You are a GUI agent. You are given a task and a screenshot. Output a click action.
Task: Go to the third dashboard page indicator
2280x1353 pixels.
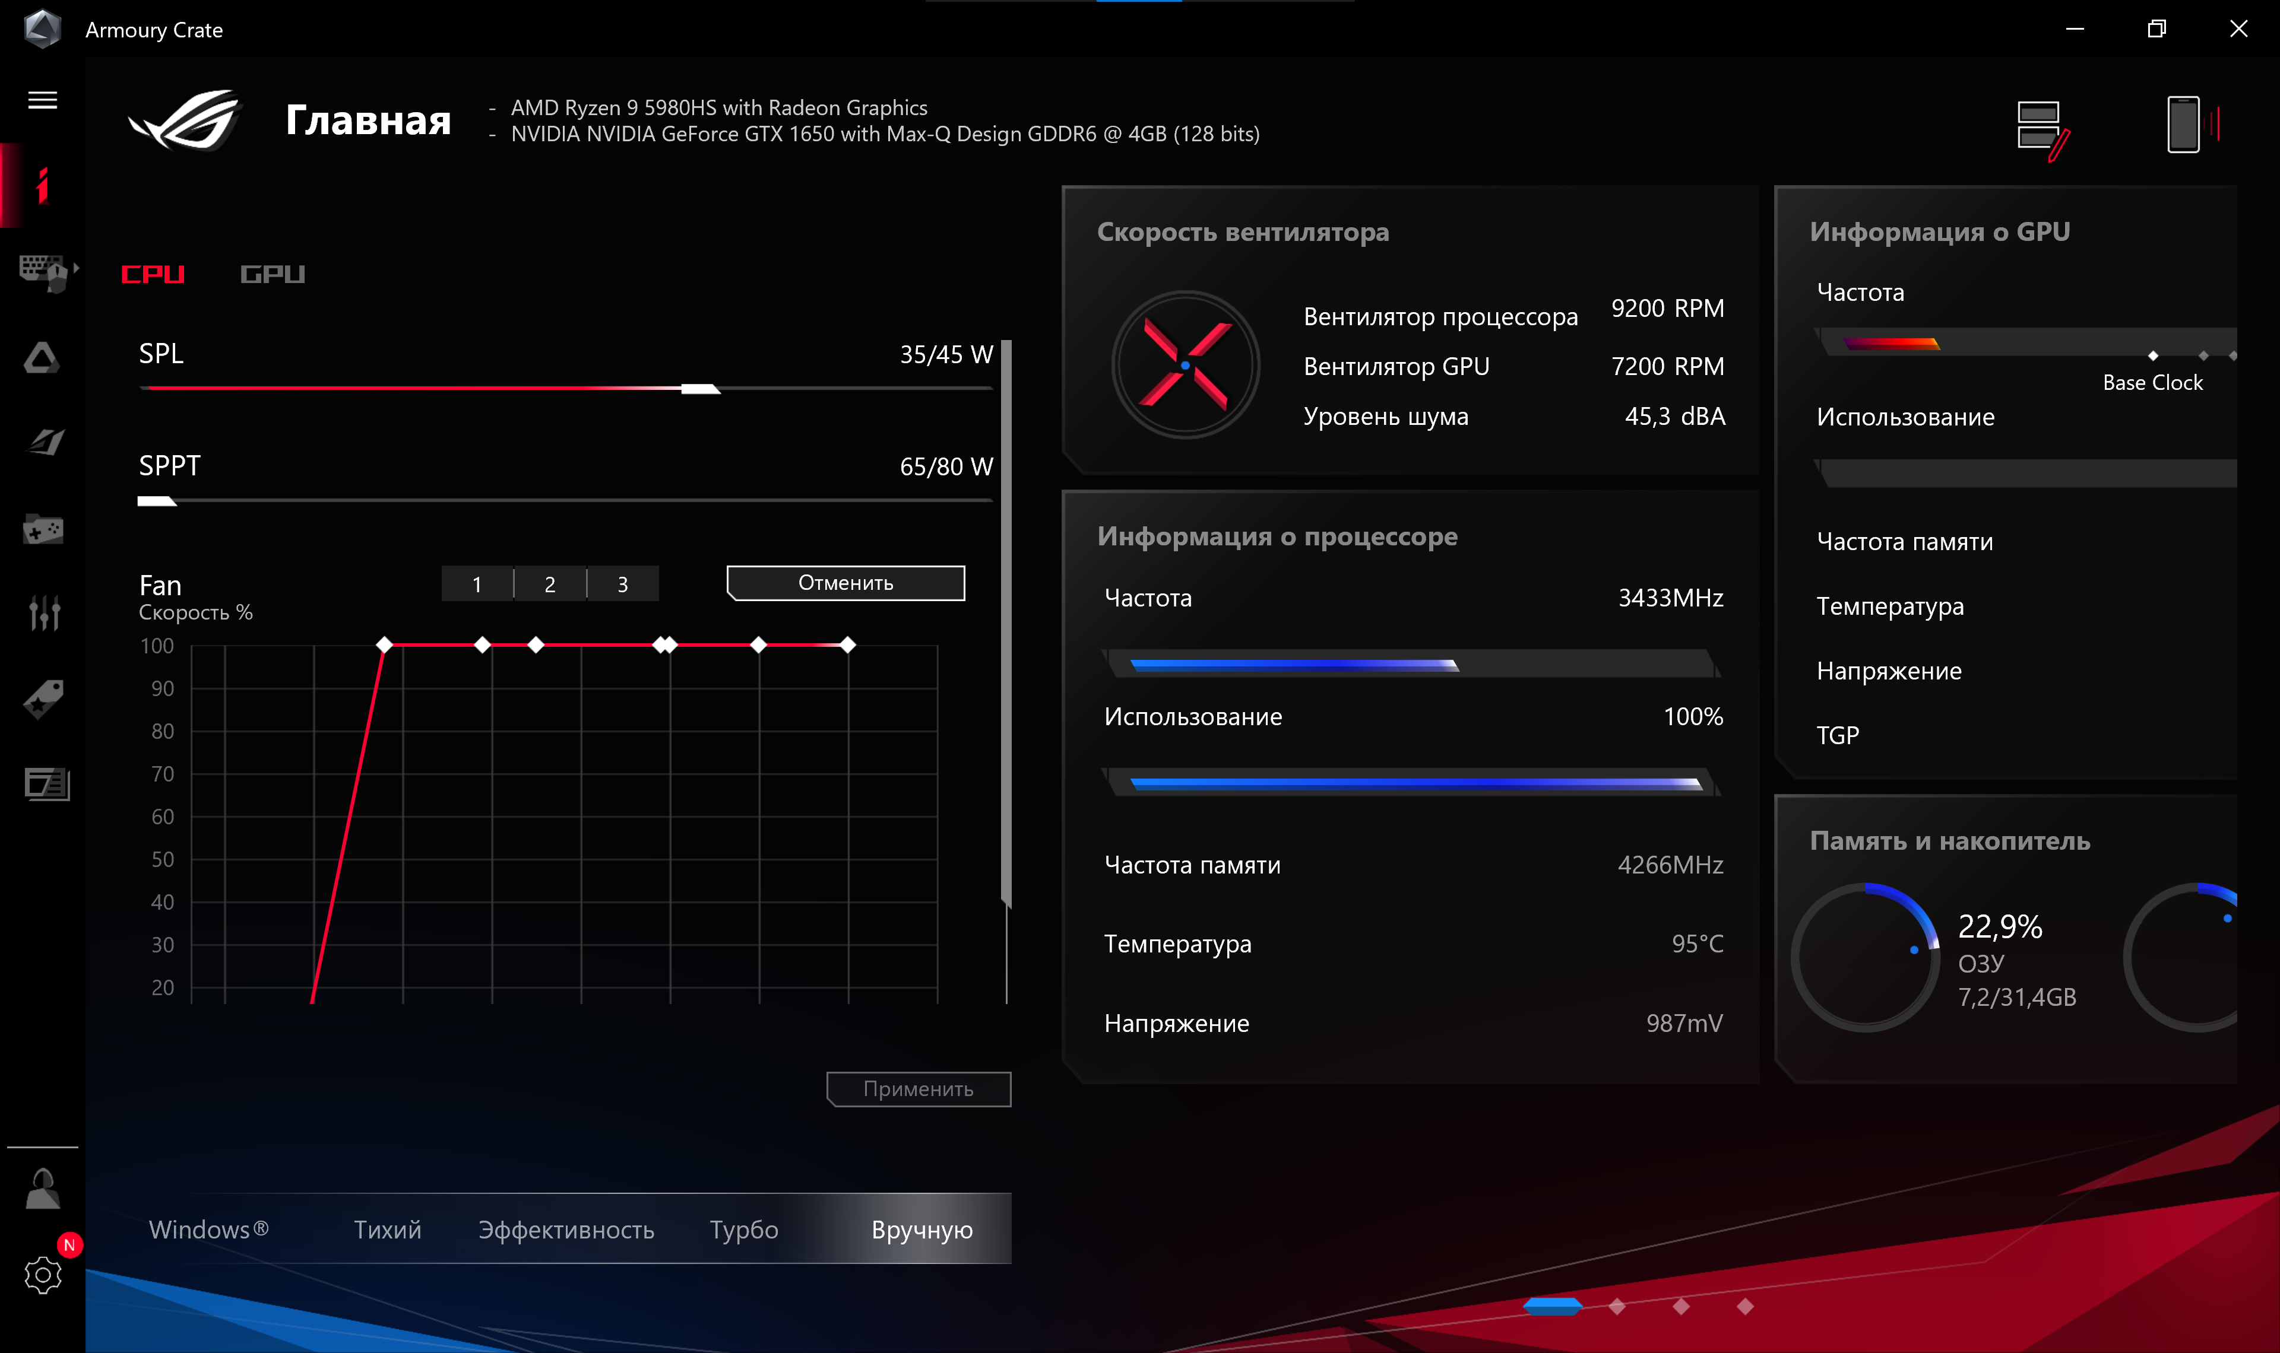pyautogui.click(x=1681, y=1307)
